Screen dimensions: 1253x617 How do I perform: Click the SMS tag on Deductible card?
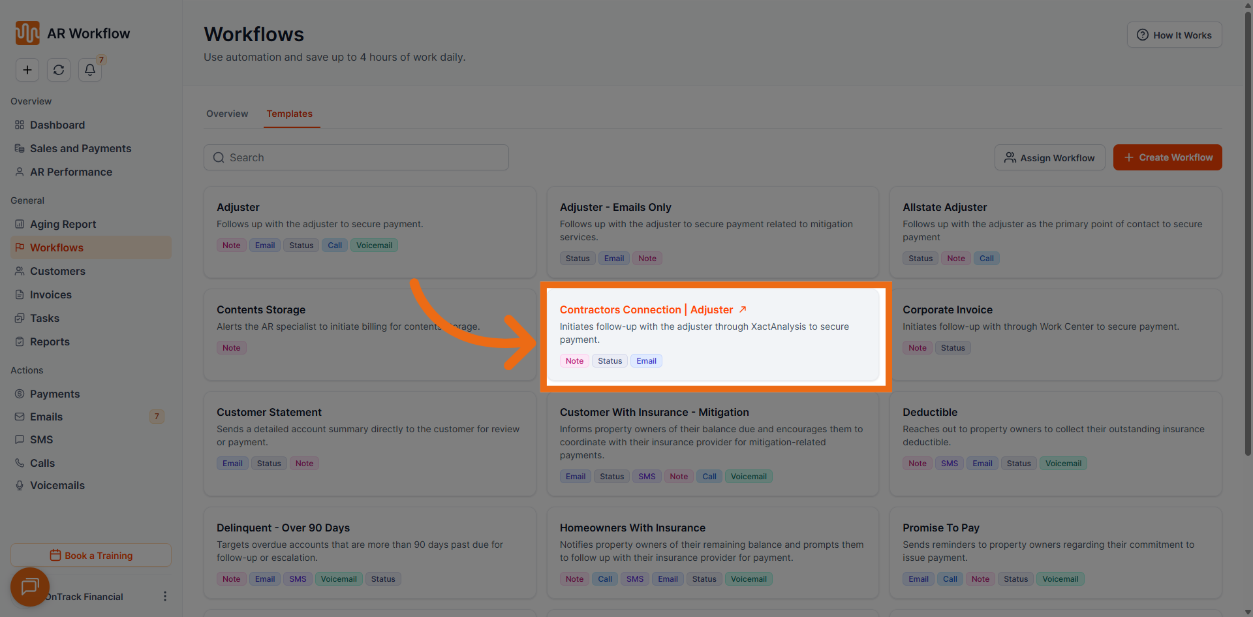point(950,464)
